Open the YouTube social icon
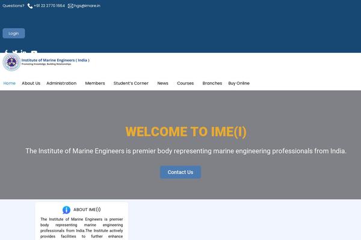Viewport: 361px width, 240px height. click(34, 52)
